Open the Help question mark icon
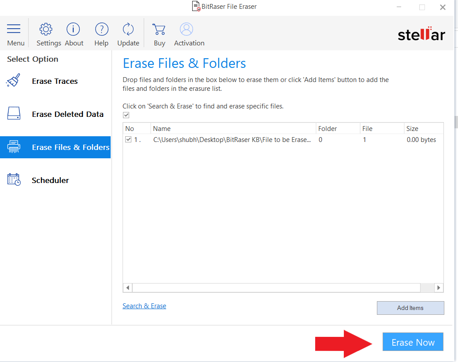 click(102, 29)
